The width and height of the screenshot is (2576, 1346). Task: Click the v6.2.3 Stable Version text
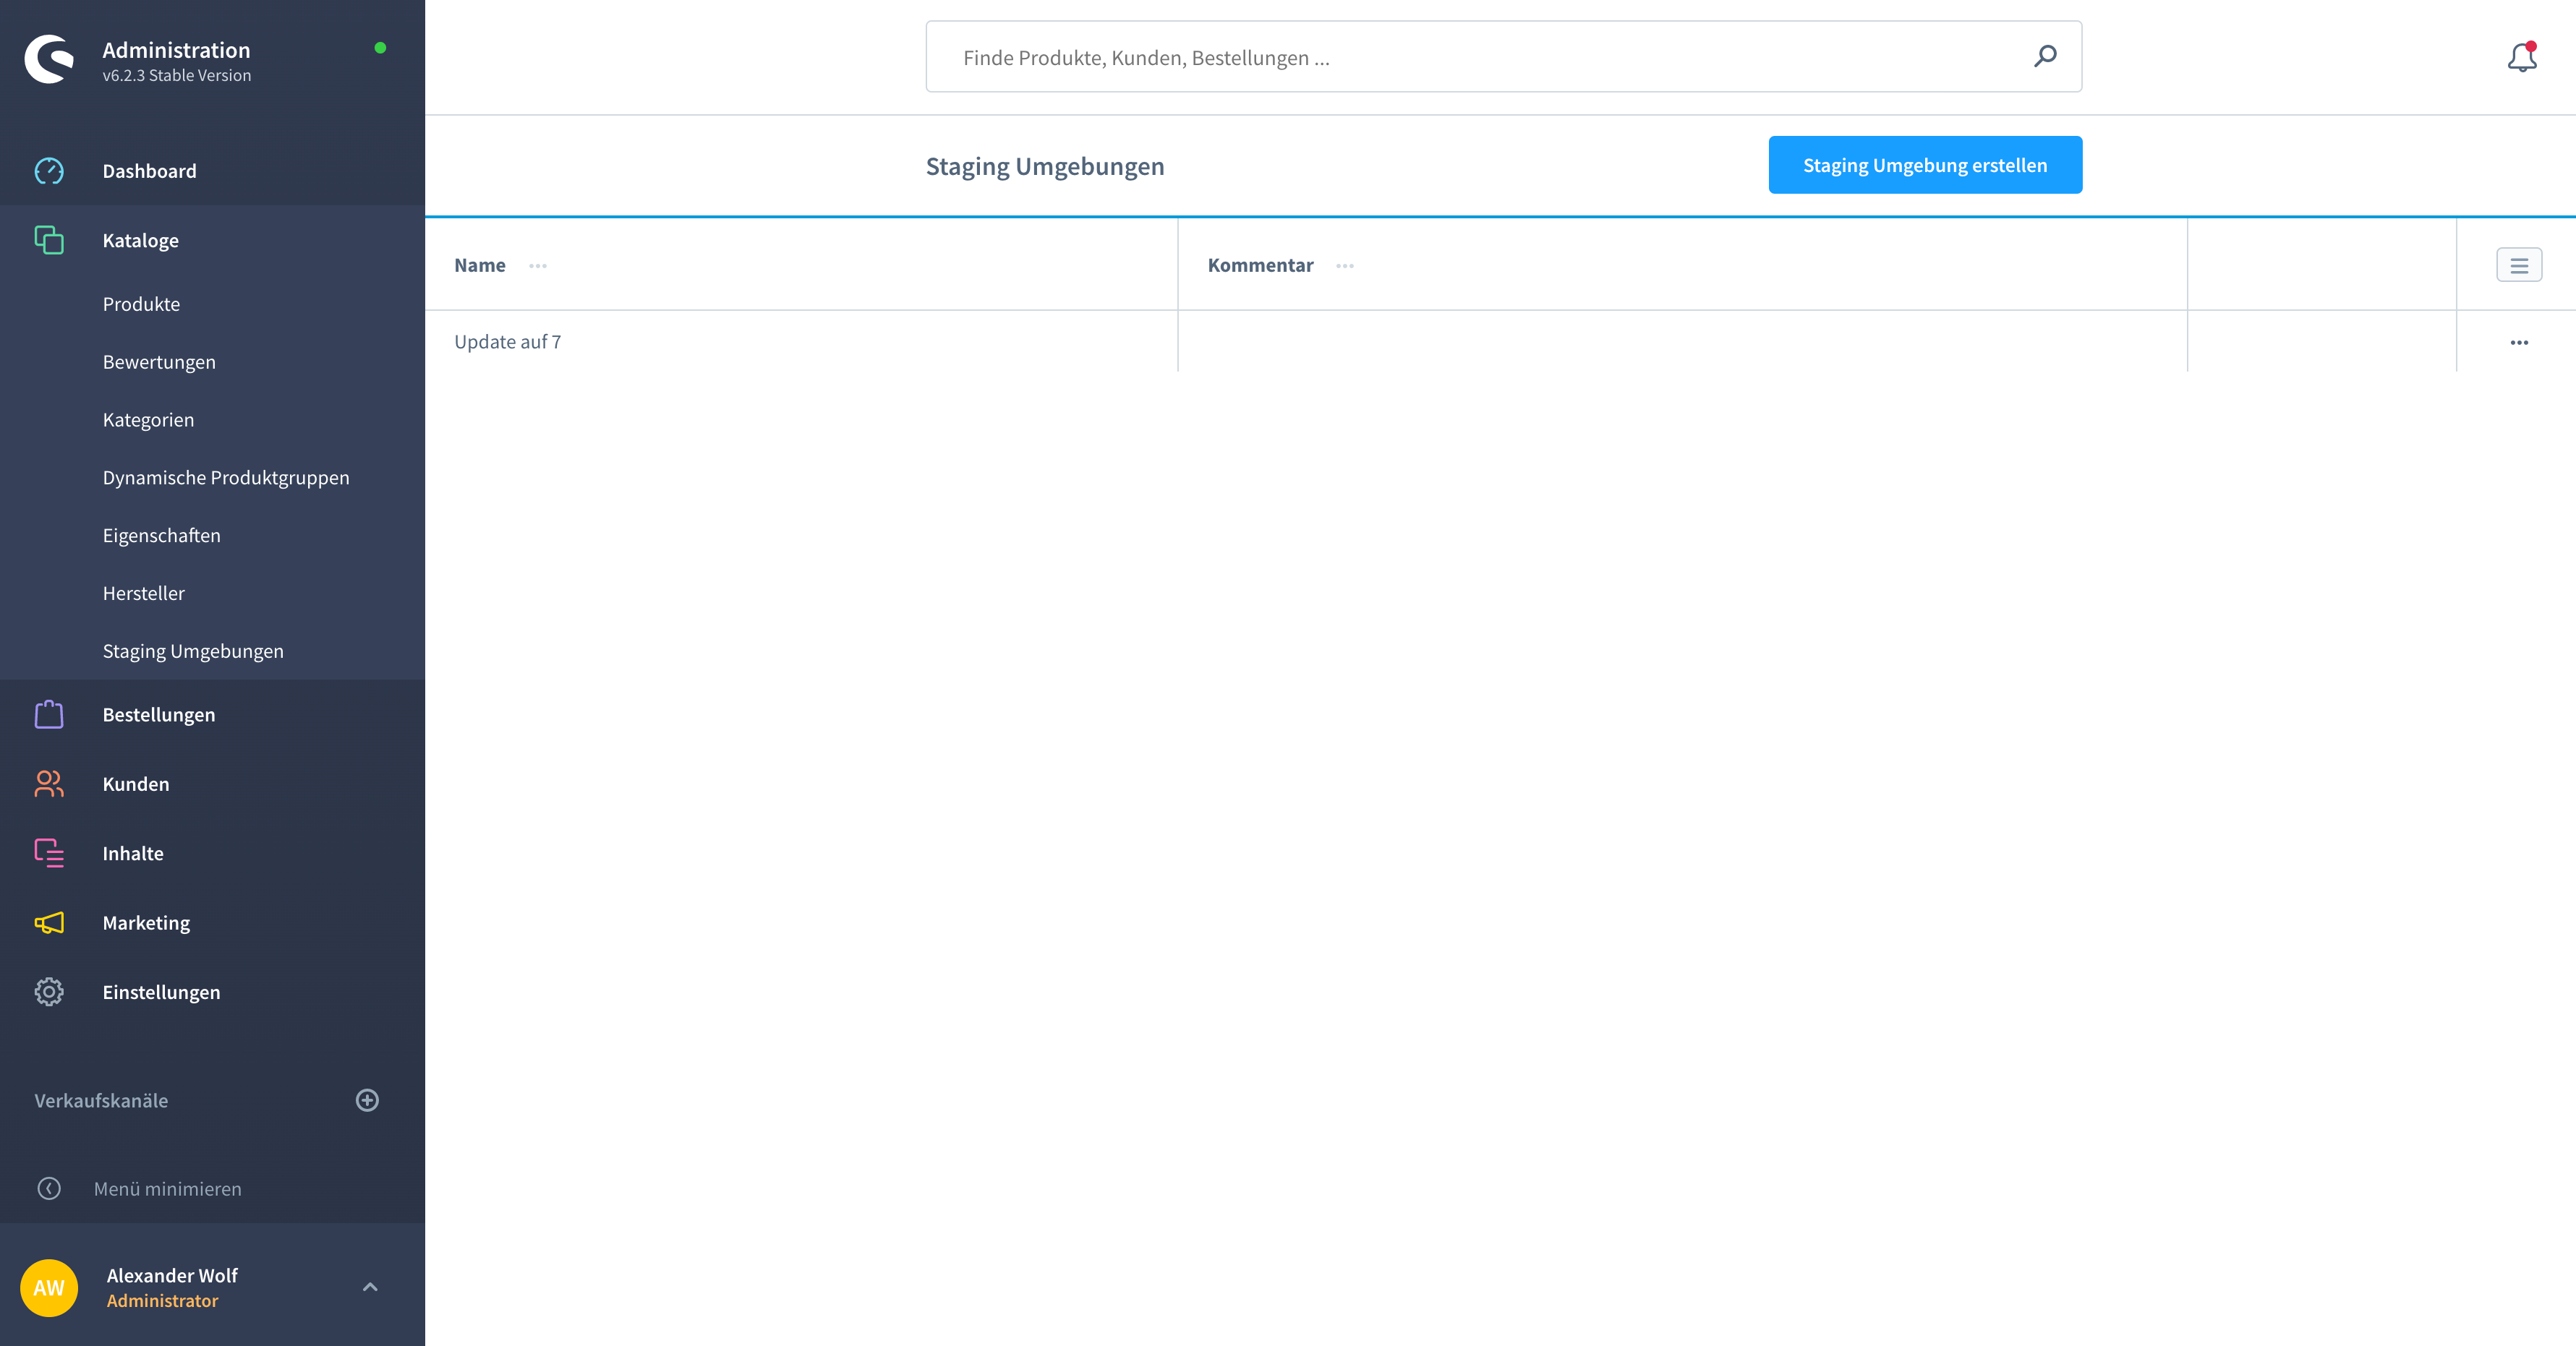click(176, 75)
